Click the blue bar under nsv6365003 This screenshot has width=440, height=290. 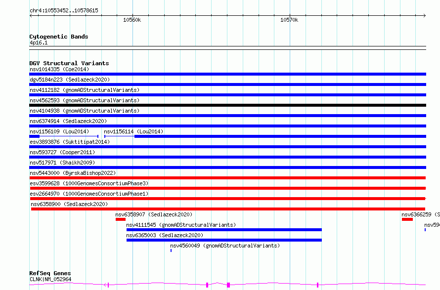click(224, 240)
